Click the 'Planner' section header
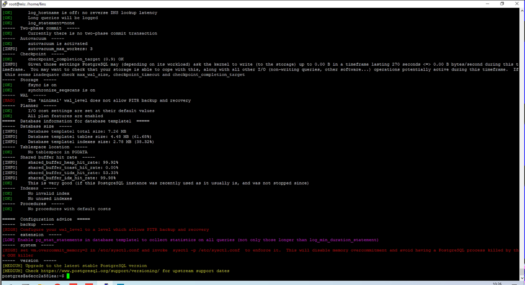 click(x=29, y=106)
